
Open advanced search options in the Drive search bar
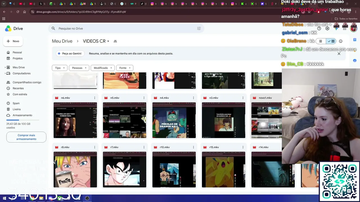[199, 28]
